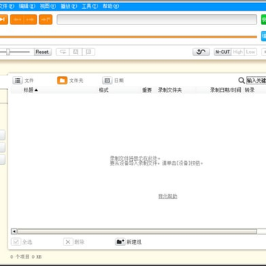This screenshot has height=266, width=266.
Task: Open the 编辑 menu
Action: (x=27, y=7)
